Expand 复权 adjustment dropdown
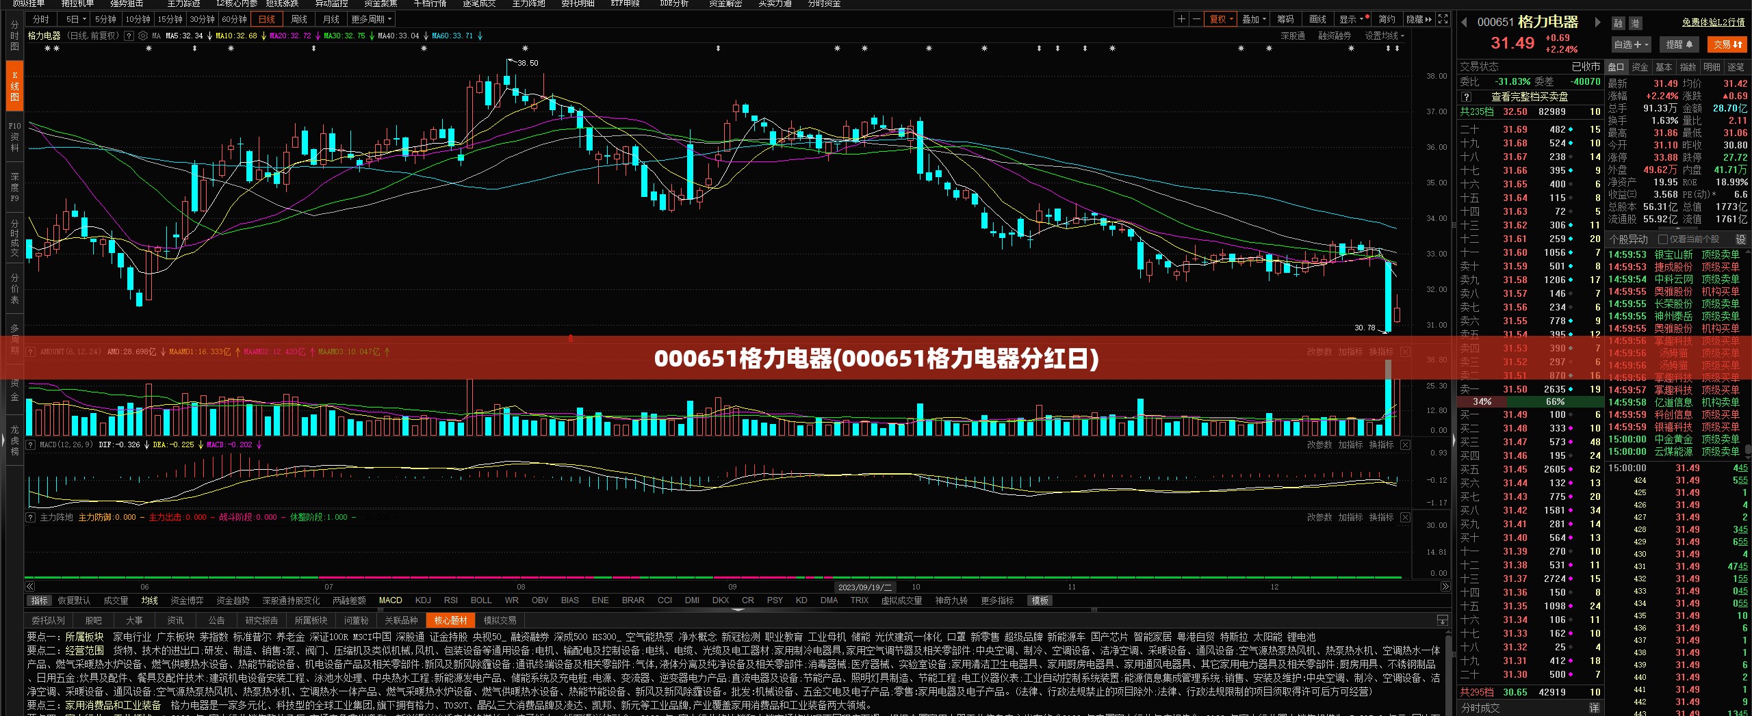1752x716 pixels. click(x=1222, y=19)
